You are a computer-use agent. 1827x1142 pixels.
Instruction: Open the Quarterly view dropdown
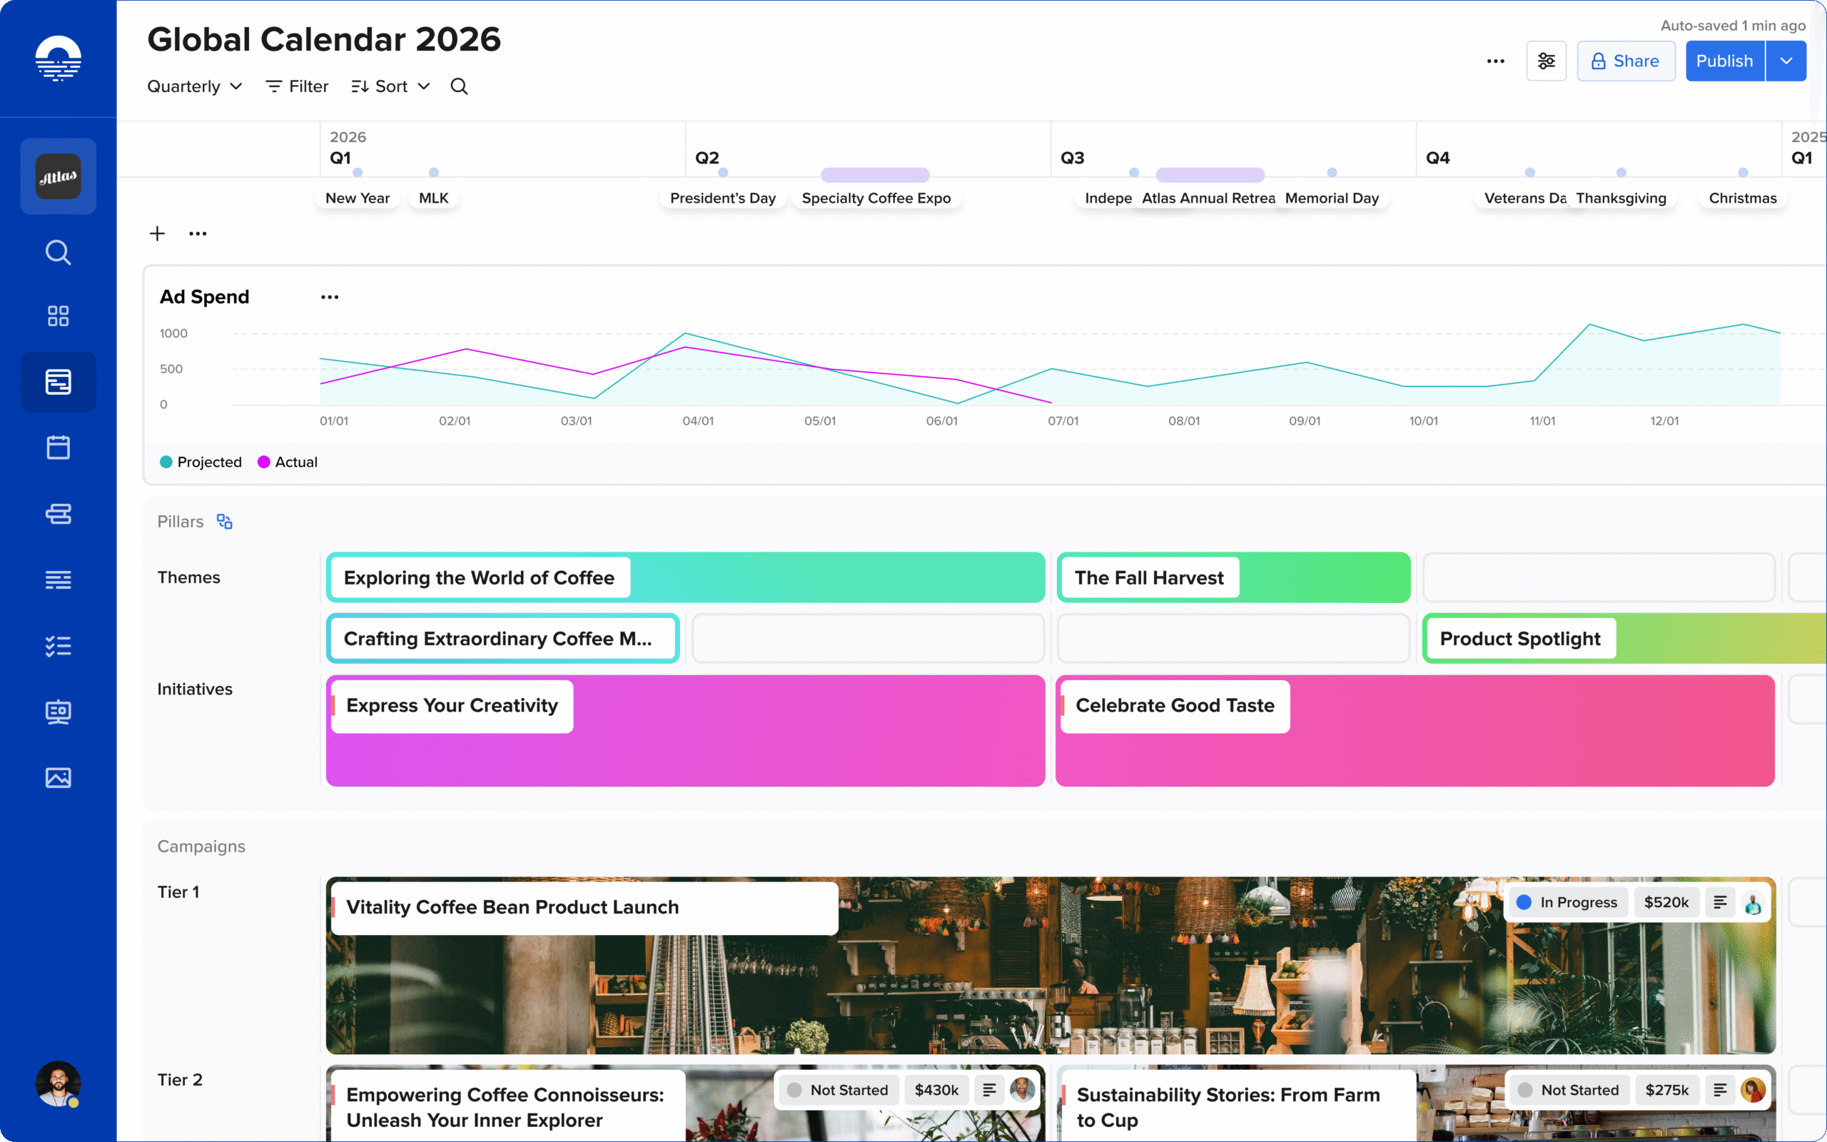click(x=194, y=86)
